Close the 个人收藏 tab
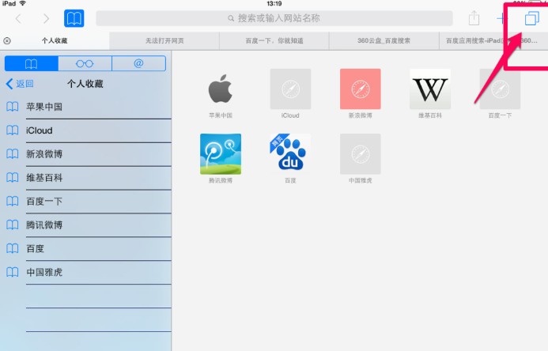This screenshot has width=548, height=351. (x=7, y=41)
